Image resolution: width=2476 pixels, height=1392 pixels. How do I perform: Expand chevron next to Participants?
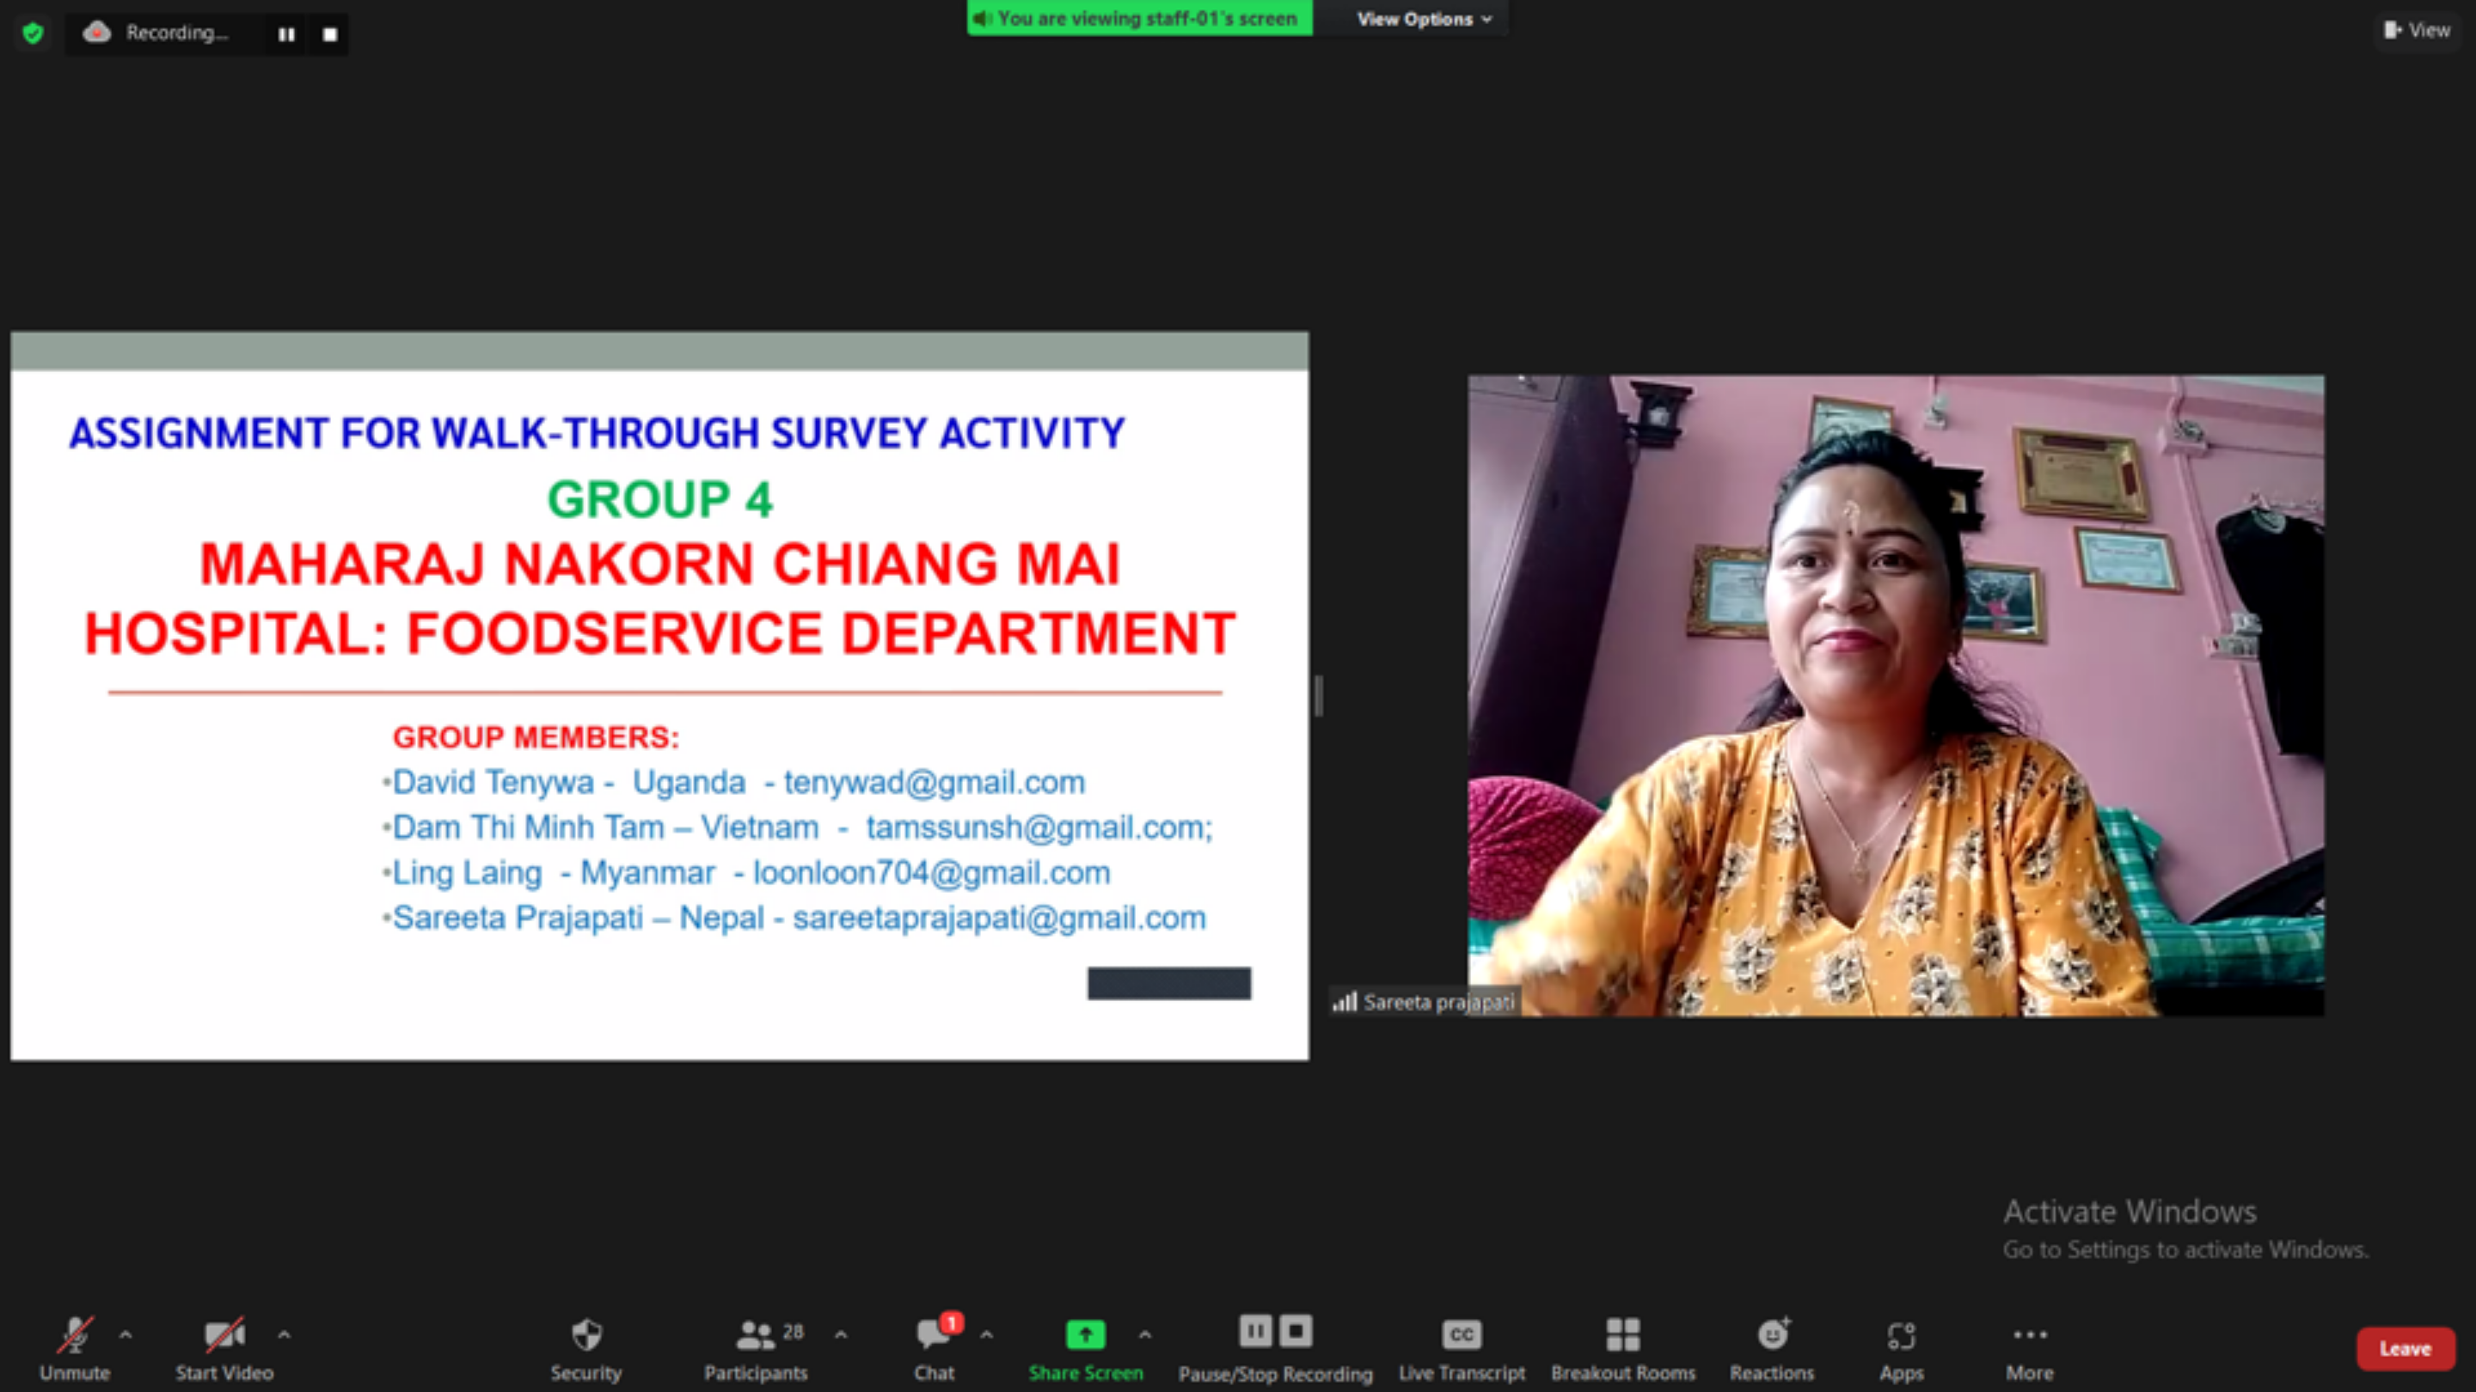point(841,1334)
